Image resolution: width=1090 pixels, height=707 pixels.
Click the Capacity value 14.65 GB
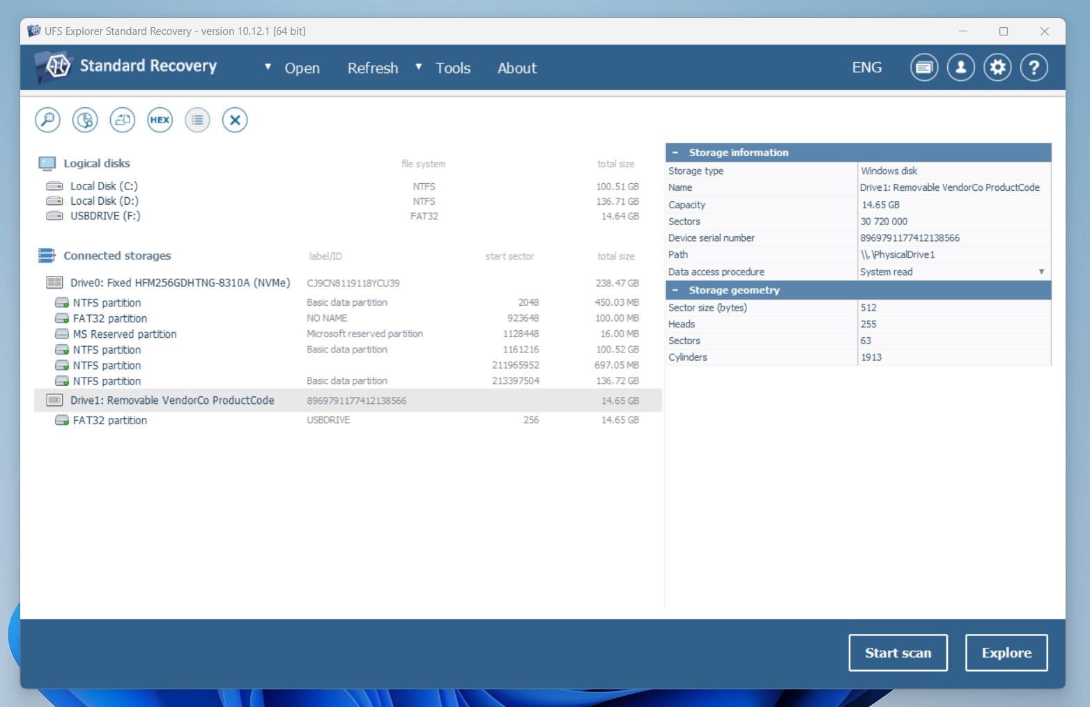click(x=880, y=205)
